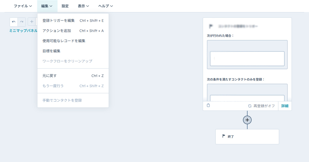Click the redo arrow in the toolbar
Viewport: 309px width, 162px height.
pos(21,22)
